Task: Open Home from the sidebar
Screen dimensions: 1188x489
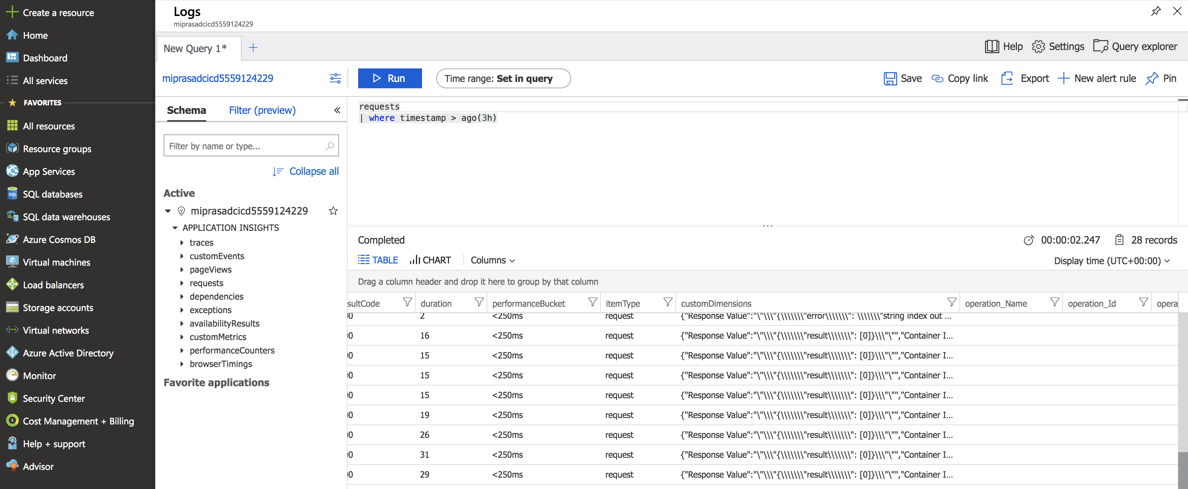Action: coord(35,35)
